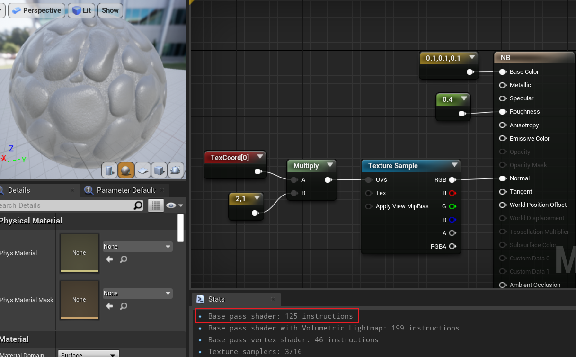Select the cylinder preview mesh shape
The height and width of the screenshot is (357, 576).
tap(109, 170)
